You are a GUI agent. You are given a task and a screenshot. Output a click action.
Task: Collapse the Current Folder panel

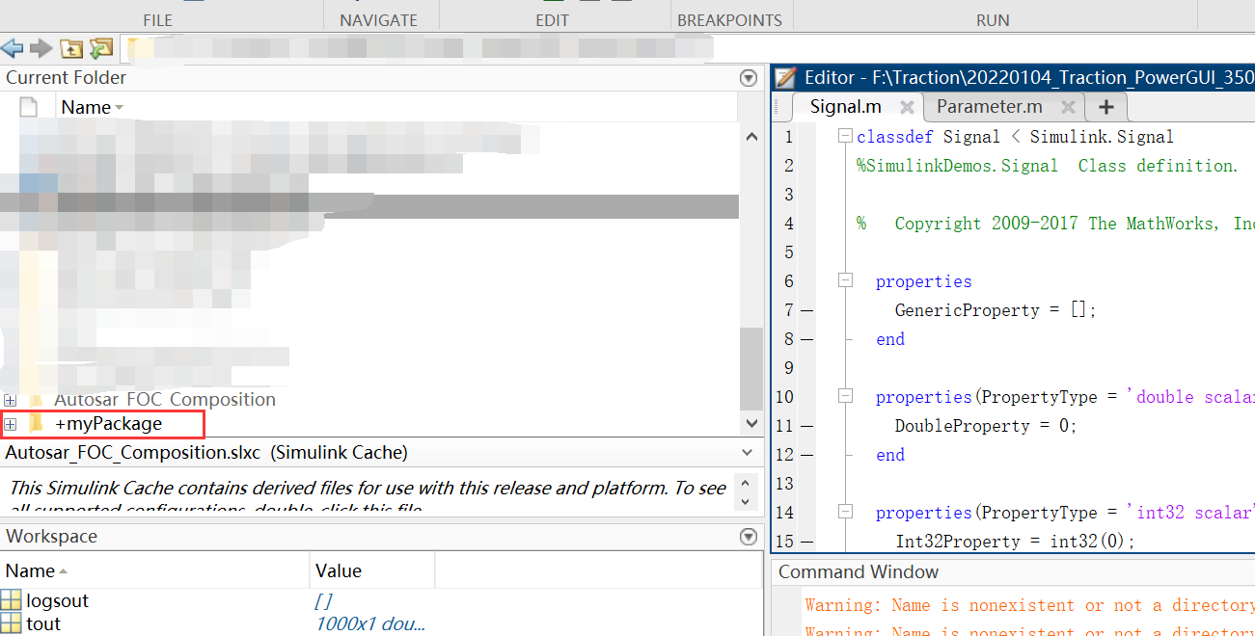(748, 78)
